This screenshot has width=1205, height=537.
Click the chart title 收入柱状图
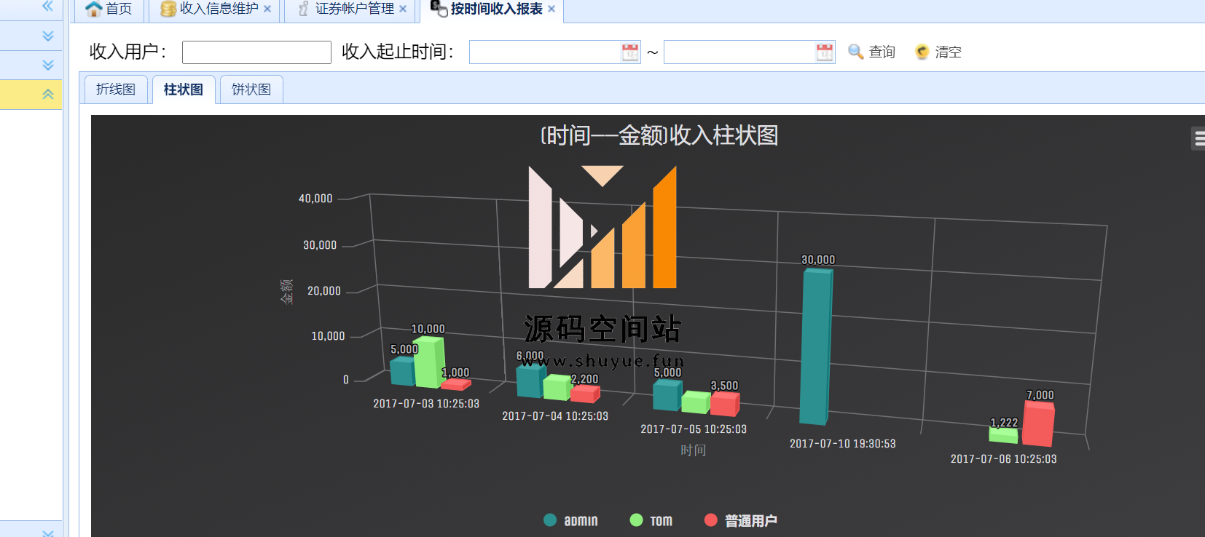(659, 135)
